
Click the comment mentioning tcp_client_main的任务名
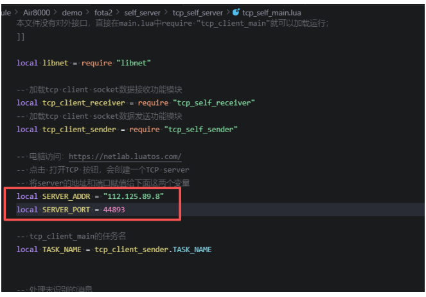click(71, 236)
